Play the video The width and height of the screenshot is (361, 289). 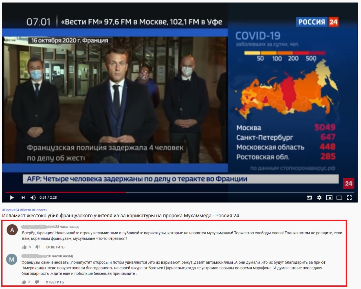point(12,198)
